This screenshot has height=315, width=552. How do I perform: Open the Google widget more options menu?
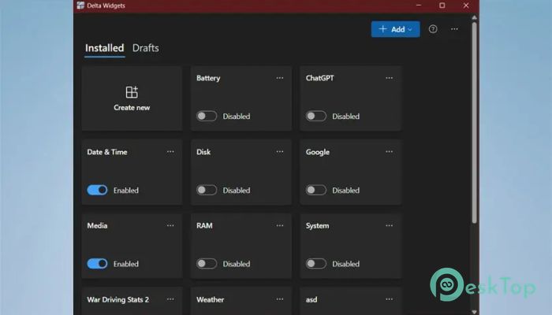coord(389,152)
